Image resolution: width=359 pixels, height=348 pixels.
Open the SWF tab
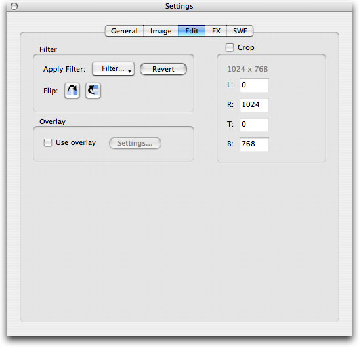pyautogui.click(x=240, y=31)
